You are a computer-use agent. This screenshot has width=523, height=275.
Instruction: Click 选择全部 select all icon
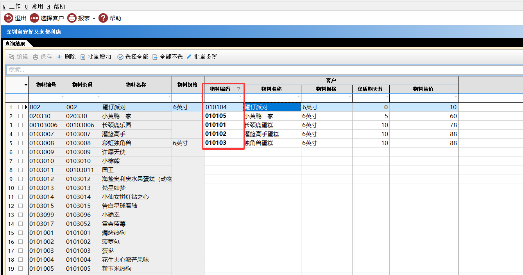point(120,57)
